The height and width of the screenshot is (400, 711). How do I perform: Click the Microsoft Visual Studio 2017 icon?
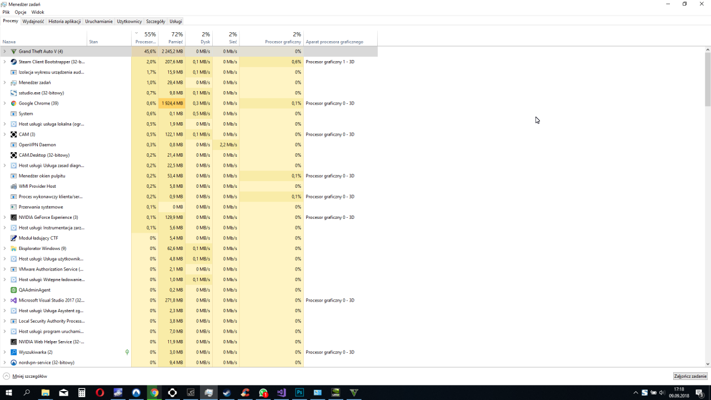(14, 300)
